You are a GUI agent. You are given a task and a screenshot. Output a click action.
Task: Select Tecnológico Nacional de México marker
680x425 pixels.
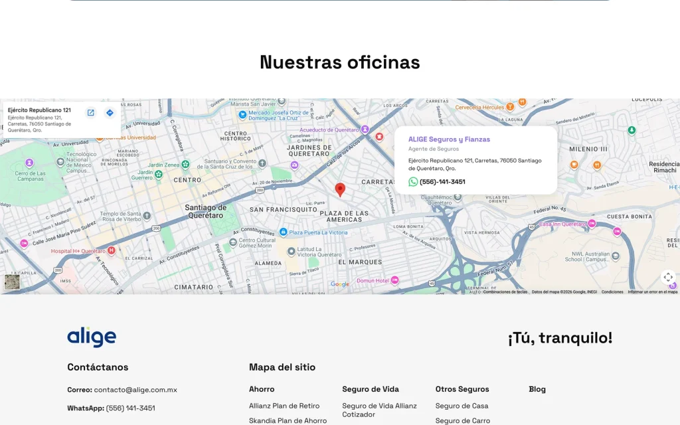(60, 162)
